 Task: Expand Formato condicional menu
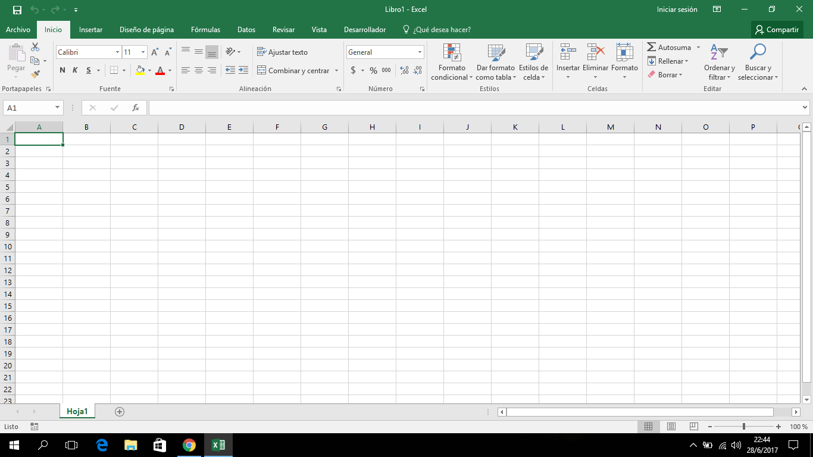point(452,62)
